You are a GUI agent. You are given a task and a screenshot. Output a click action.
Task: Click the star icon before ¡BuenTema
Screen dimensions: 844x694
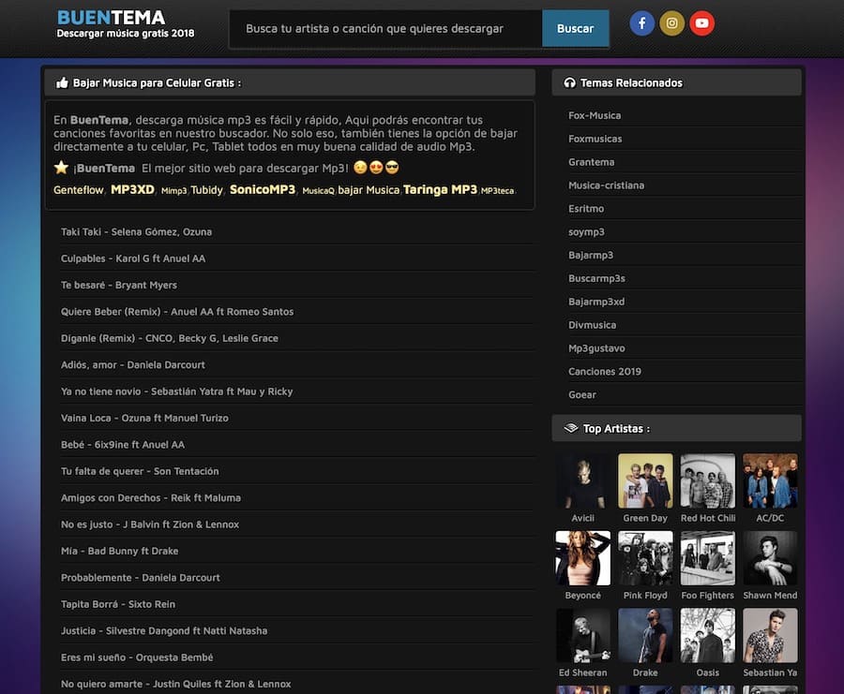pyautogui.click(x=61, y=168)
